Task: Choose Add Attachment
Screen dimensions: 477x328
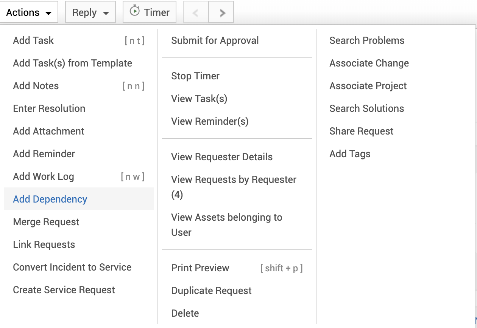Action: tap(49, 131)
